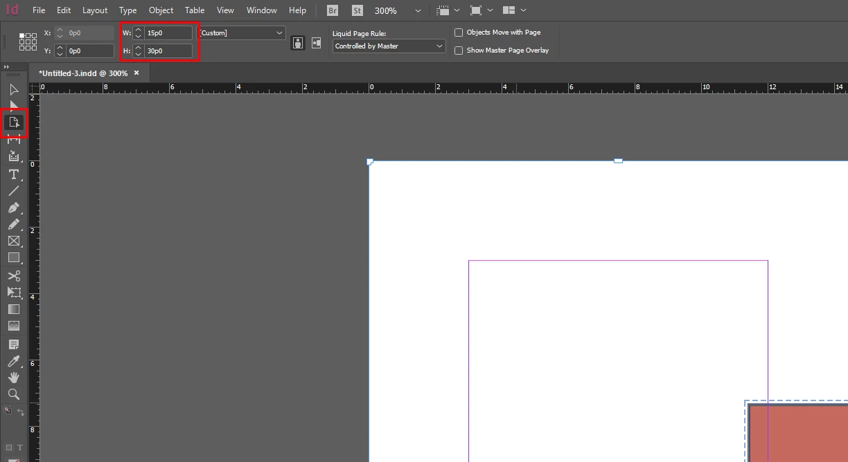Swap fill and stroke arrows

click(x=21, y=412)
